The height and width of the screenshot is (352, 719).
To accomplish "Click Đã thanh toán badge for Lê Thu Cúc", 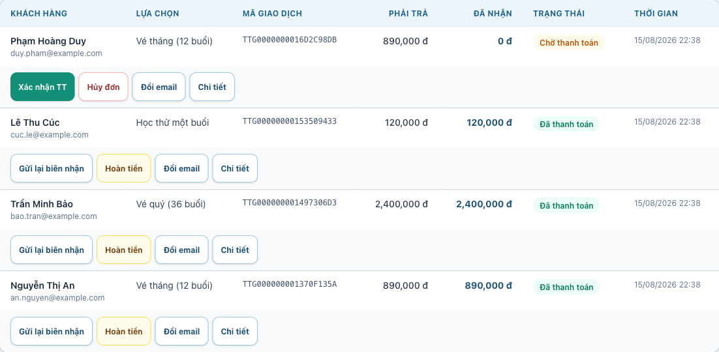I will coord(566,125).
